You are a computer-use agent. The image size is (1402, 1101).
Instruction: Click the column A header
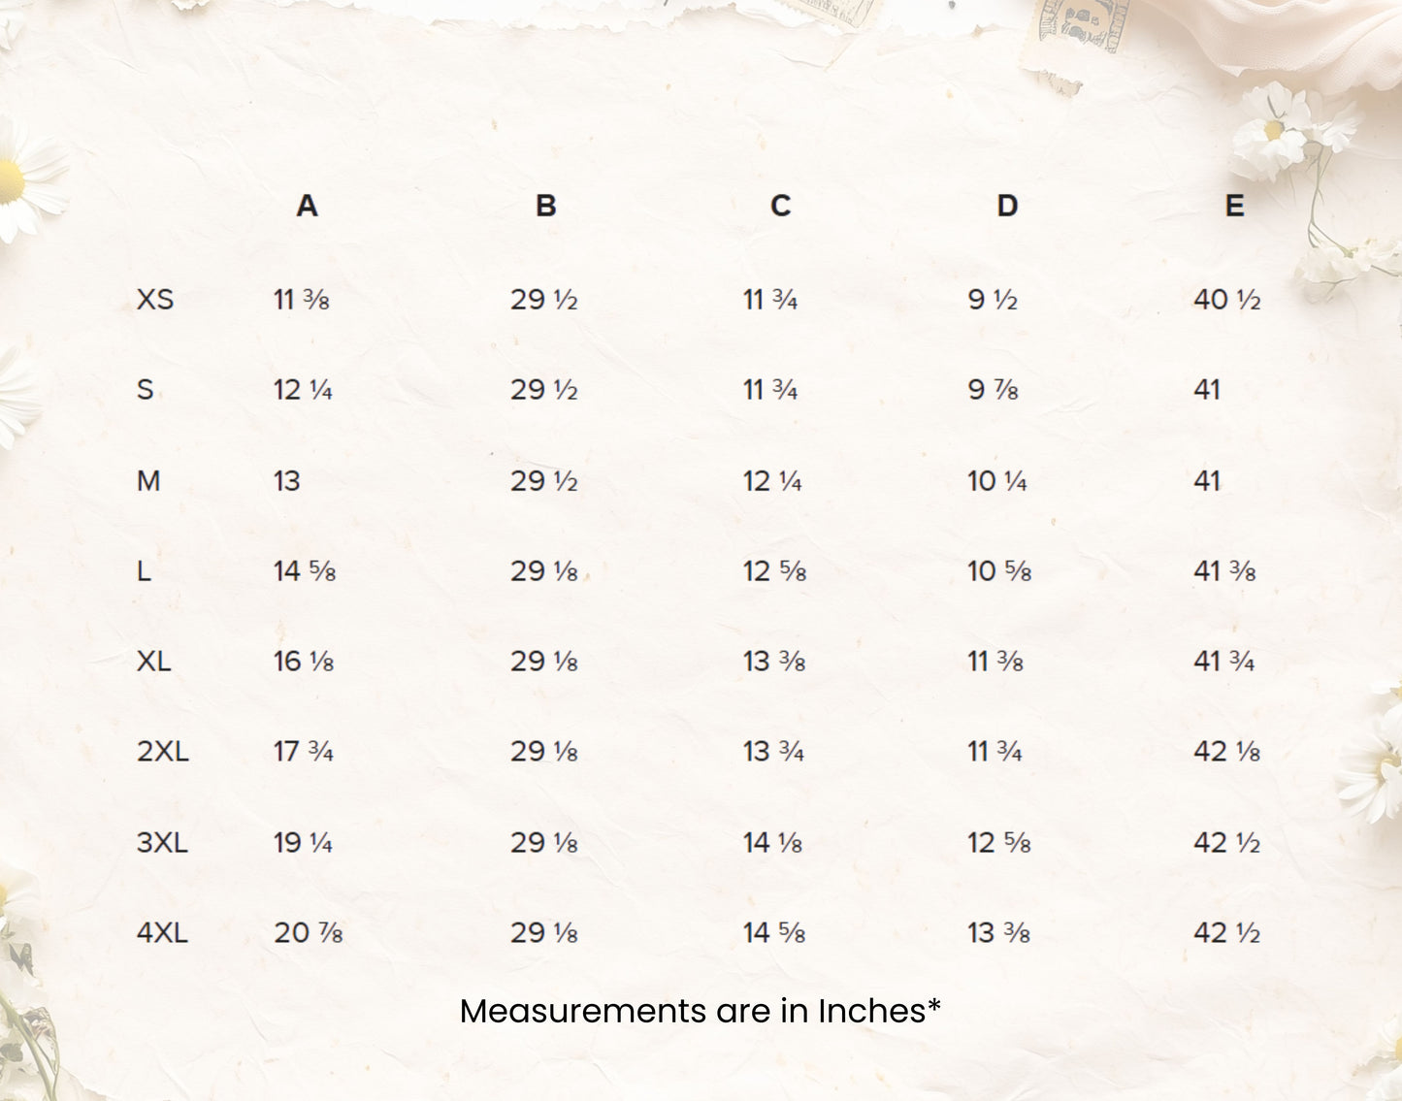(307, 206)
